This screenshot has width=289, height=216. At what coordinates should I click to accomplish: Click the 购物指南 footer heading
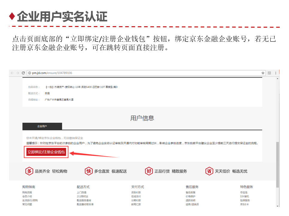click(x=29, y=187)
